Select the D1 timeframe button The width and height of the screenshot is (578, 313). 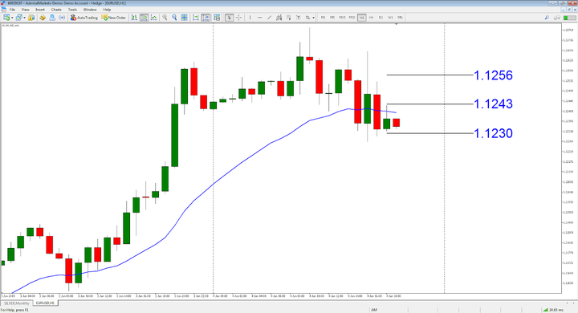(x=381, y=18)
